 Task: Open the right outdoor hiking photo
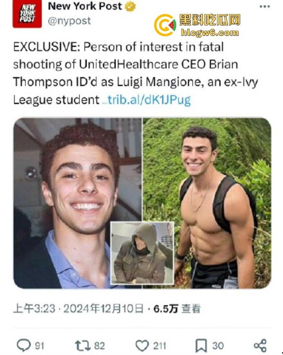[207, 203]
